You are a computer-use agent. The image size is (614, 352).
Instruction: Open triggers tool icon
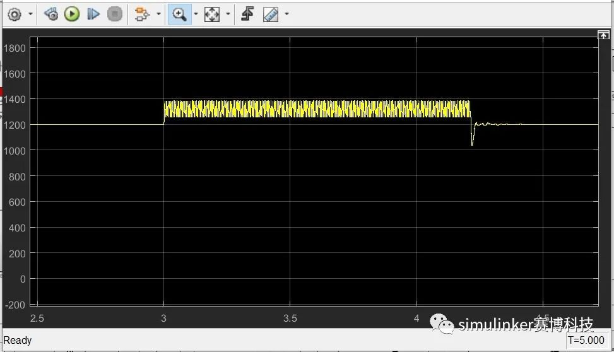point(247,14)
